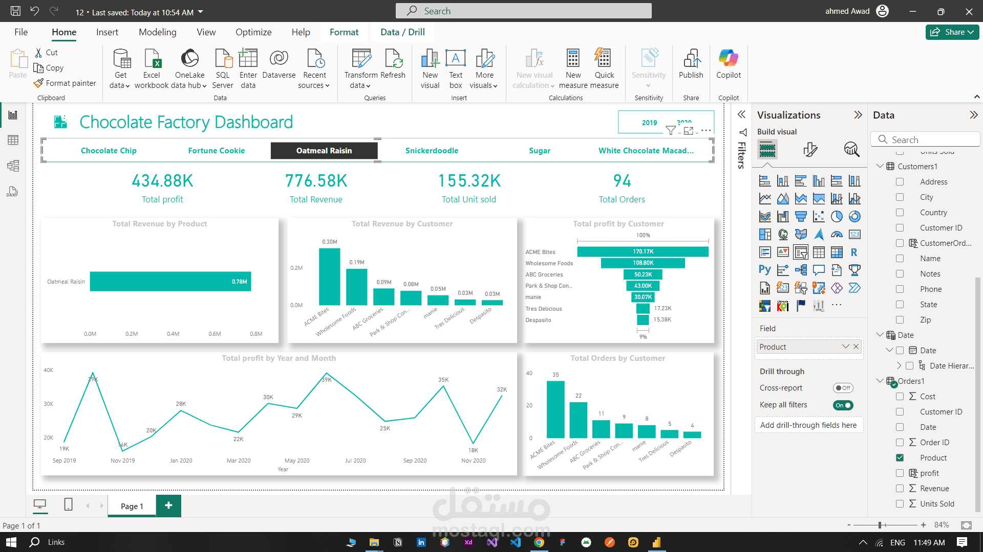Check the Revenue field checkbox
983x552 pixels.
point(900,489)
